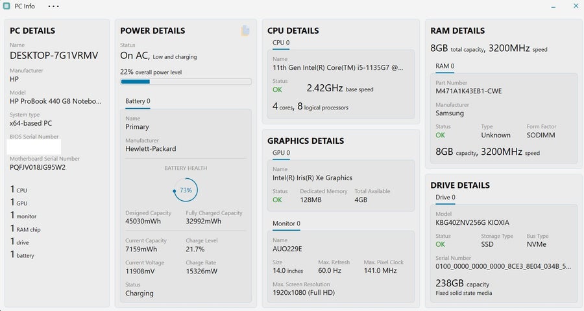Select the Monitor 0 tab

[x=286, y=224]
